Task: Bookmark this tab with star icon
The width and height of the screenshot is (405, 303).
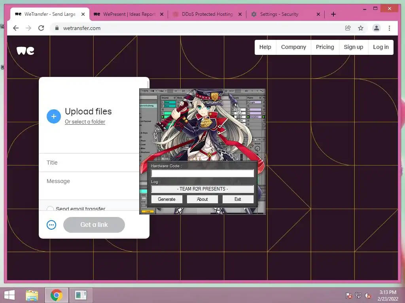Action: pyautogui.click(x=361, y=28)
